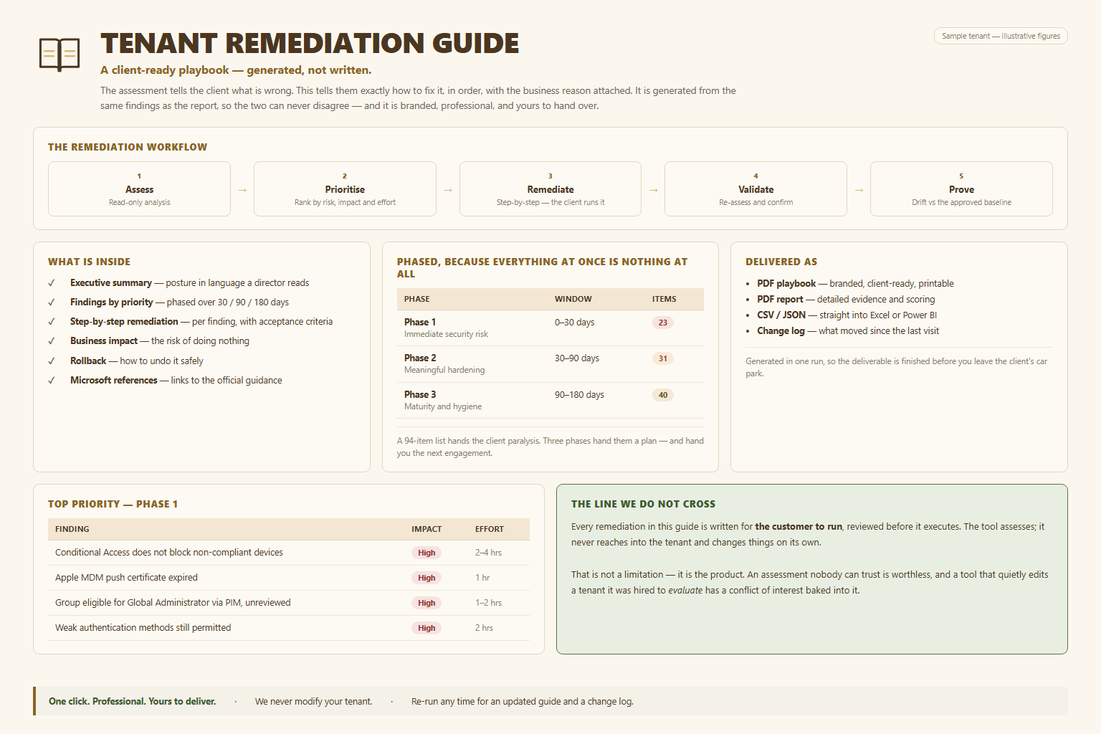Viewport: 1101px width, 734px height.
Task: Click the 31 items count badge
Action: pos(663,358)
